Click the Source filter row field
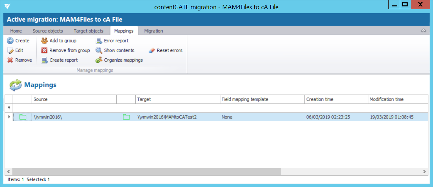This screenshot has width=433, height=187. (x=74, y=108)
